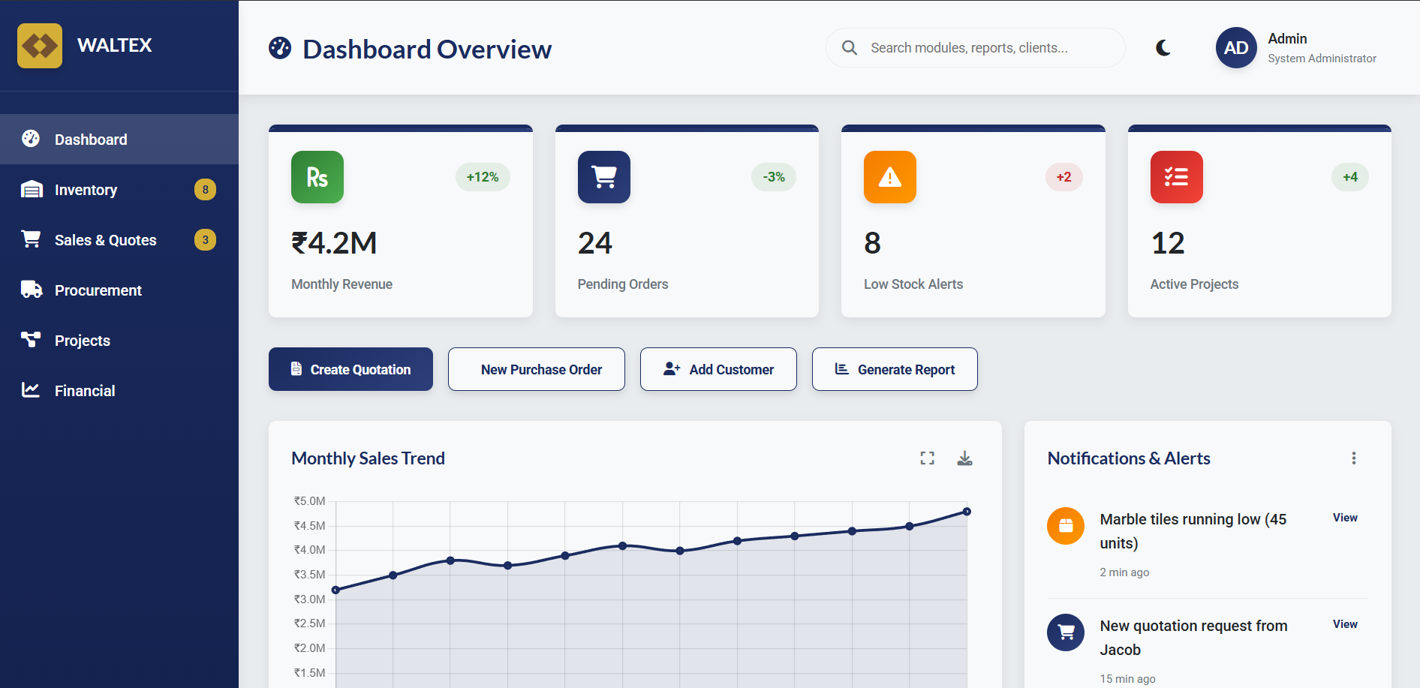Click the Financial chart icon in sidebar
Screen dimensions: 1420x688
point(31,390)
